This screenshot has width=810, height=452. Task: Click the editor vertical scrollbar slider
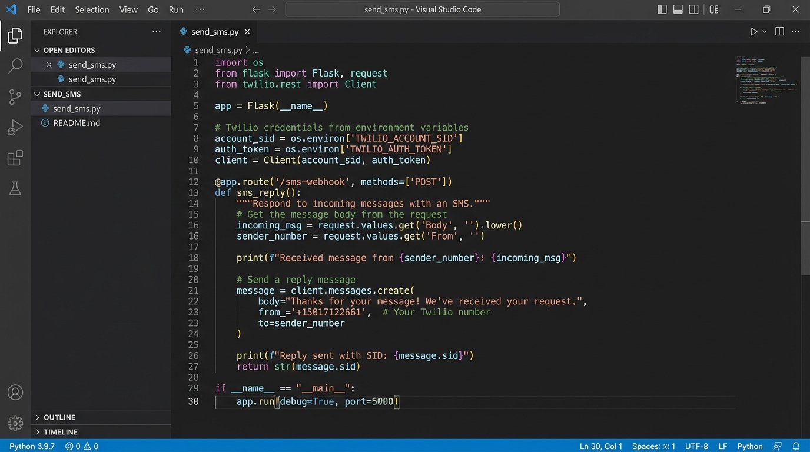pyautogui.click(x=805, y=247)
